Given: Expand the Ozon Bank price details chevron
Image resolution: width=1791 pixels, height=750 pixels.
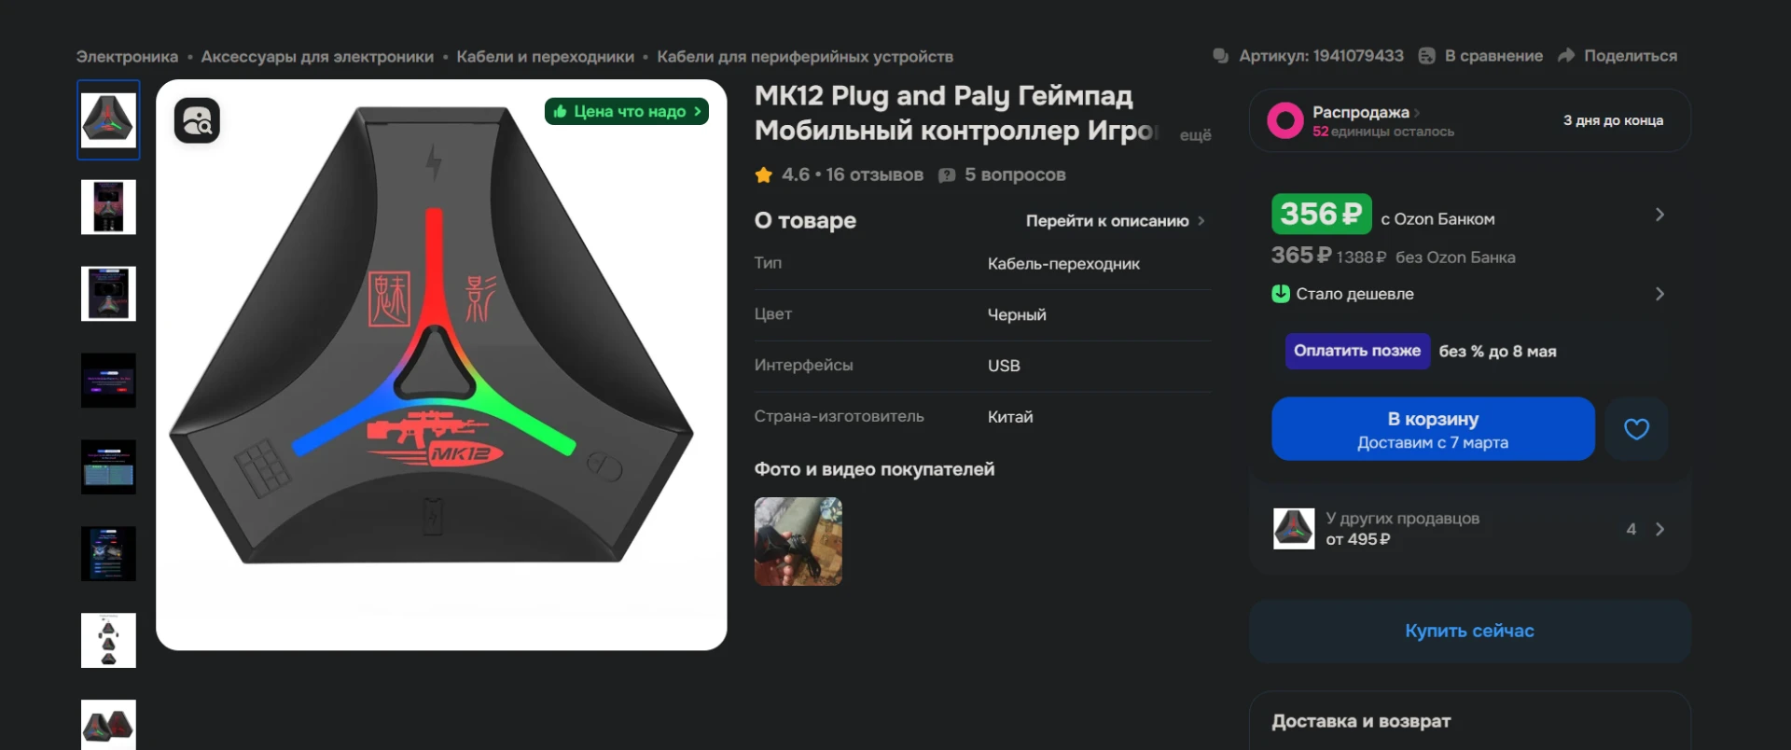Looking at the screenshot, I should pos(1659,215).
